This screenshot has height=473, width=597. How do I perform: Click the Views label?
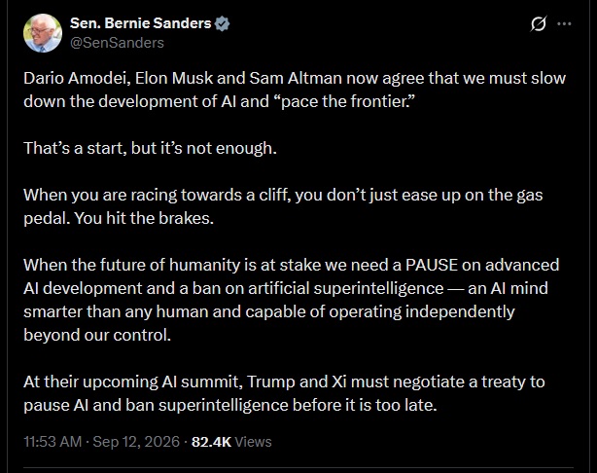(253, 442)
